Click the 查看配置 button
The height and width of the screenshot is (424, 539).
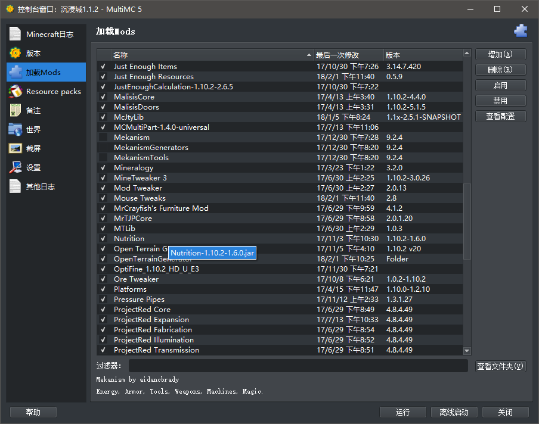point(500,116)
